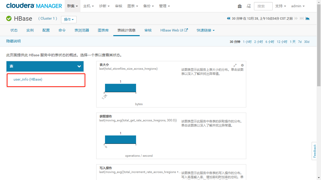Click the 获取操作 chart title

106,116
